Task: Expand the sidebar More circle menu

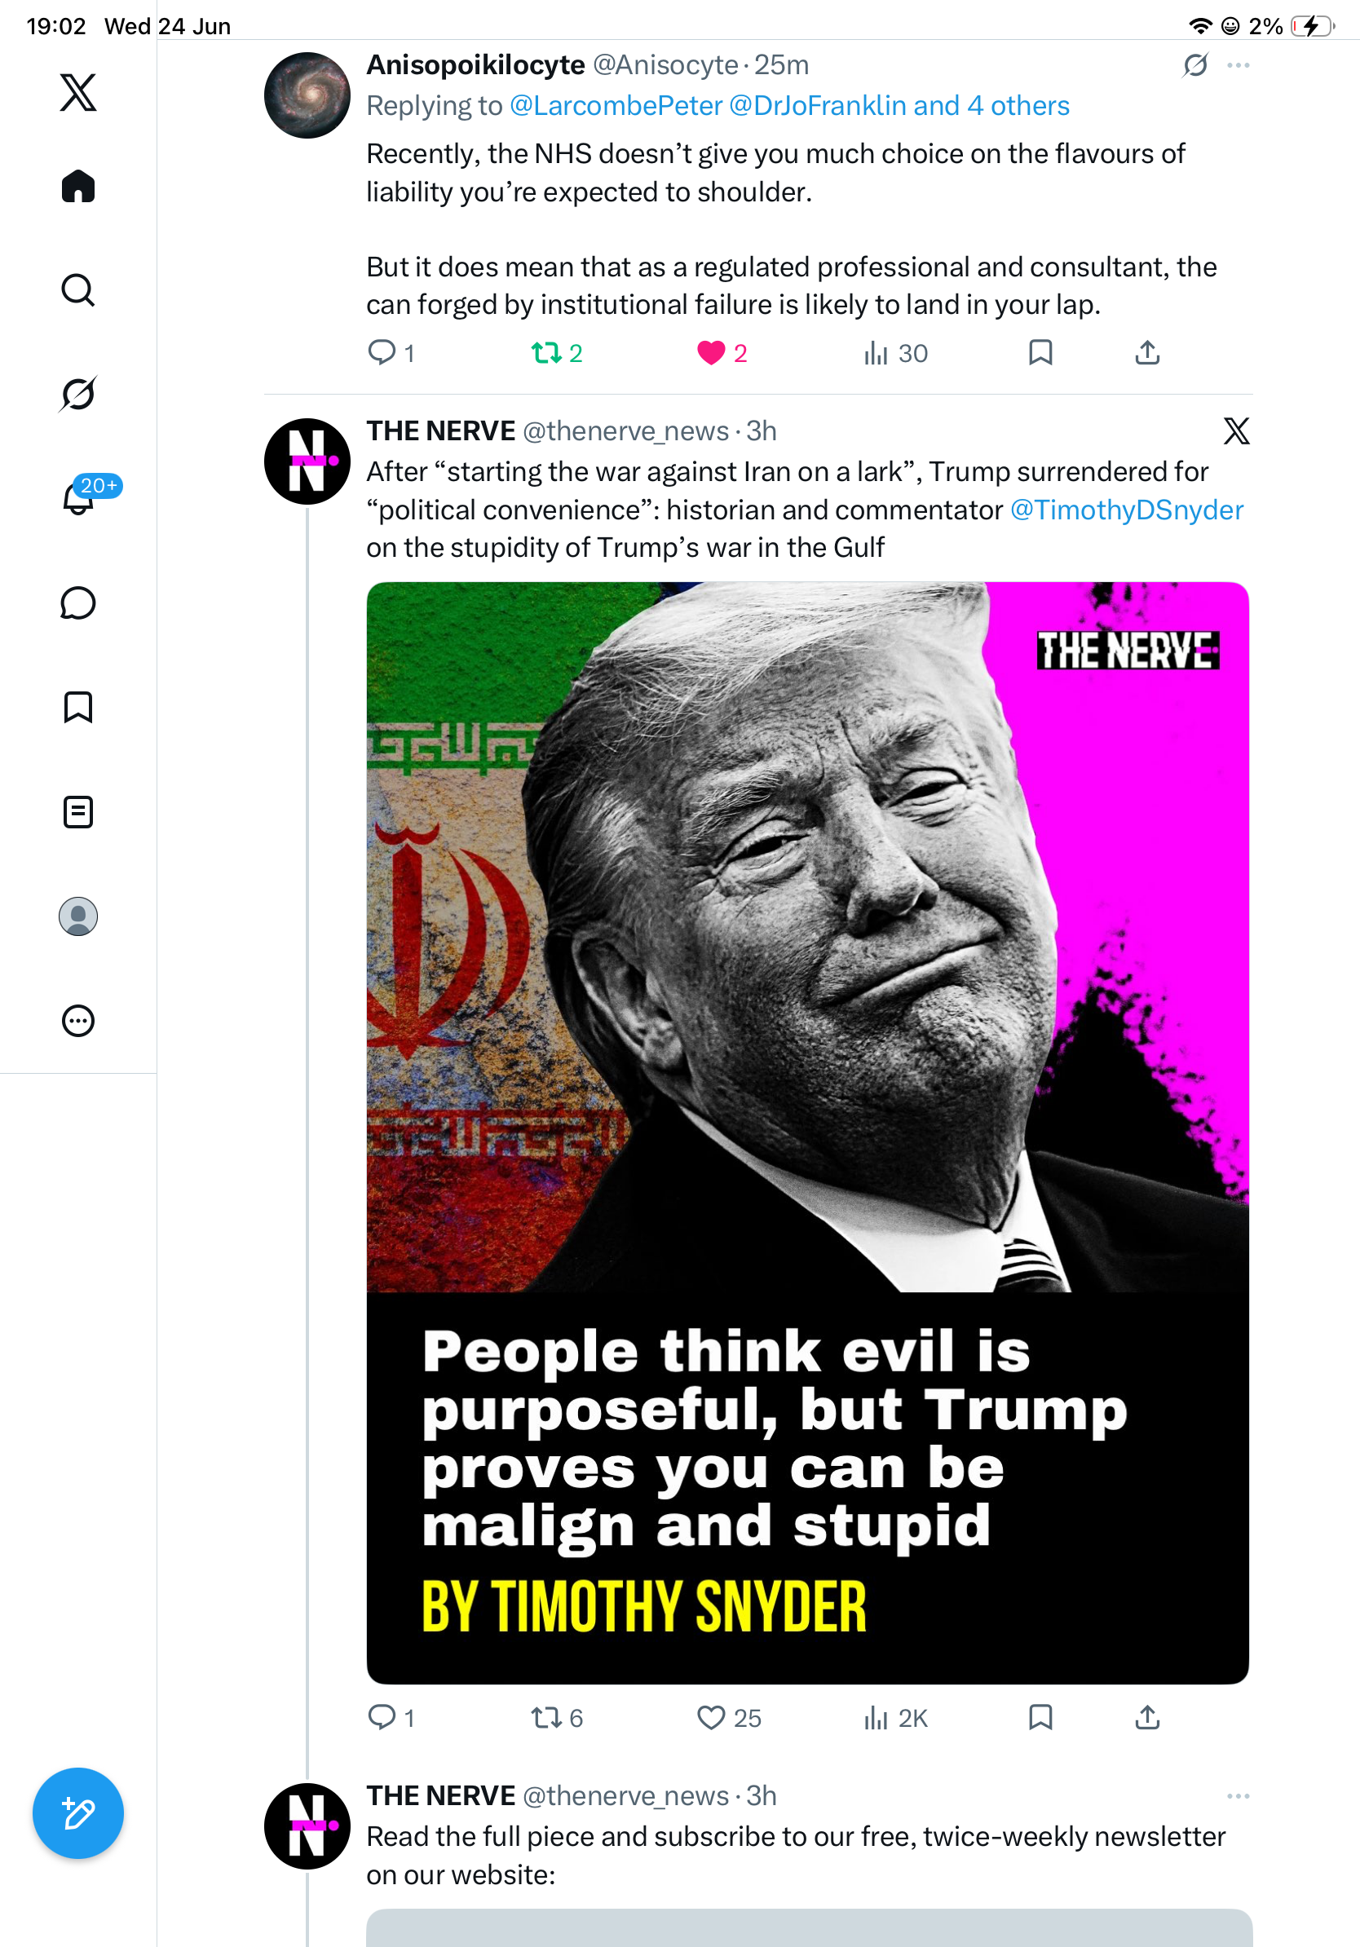Action: click(78, 1020)
